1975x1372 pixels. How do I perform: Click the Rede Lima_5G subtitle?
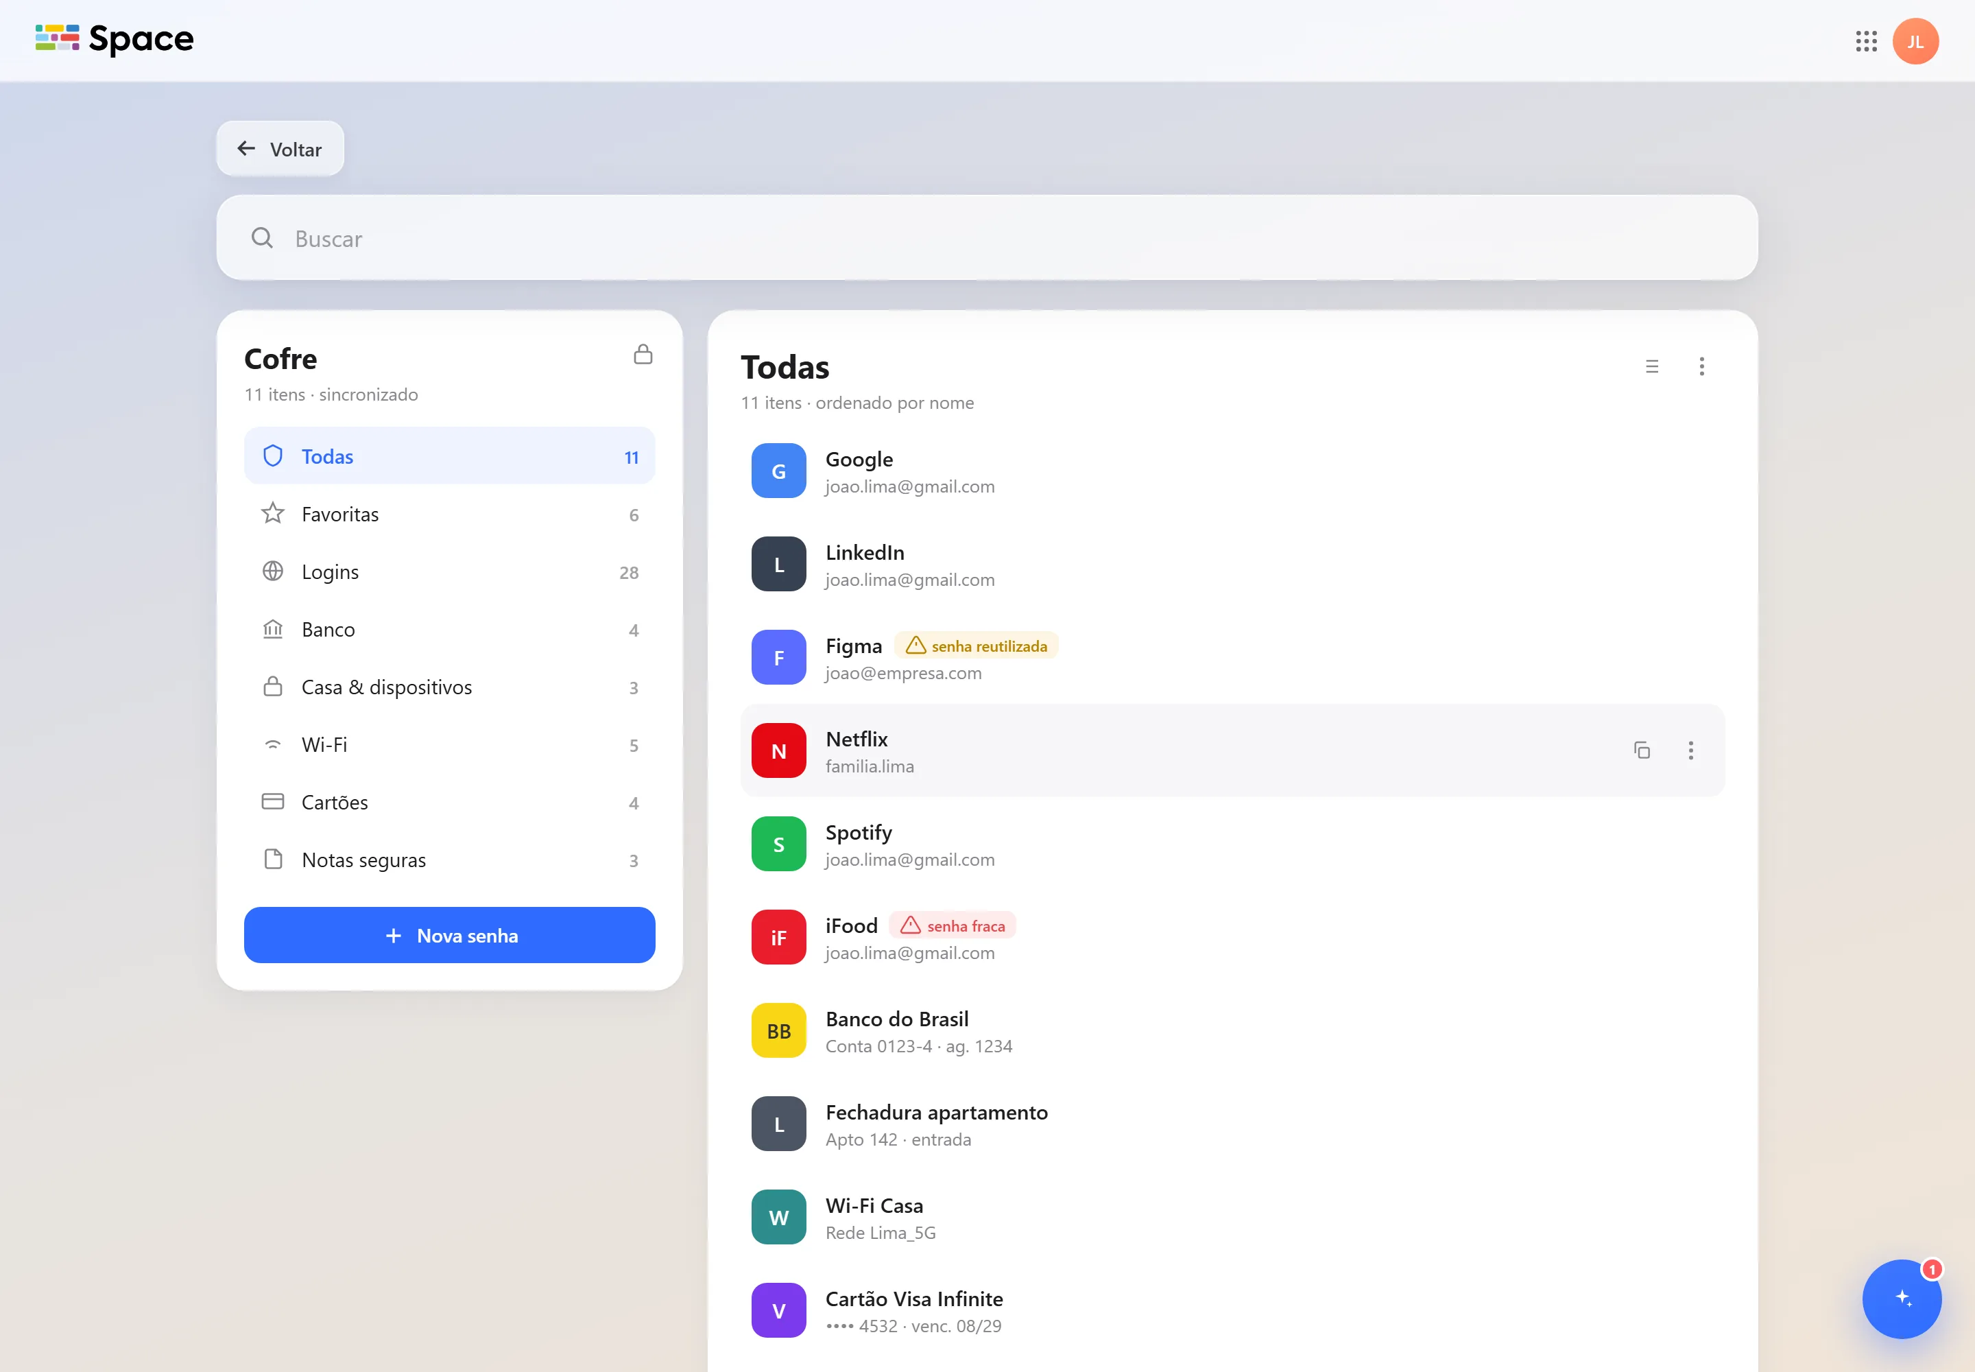881,1233
